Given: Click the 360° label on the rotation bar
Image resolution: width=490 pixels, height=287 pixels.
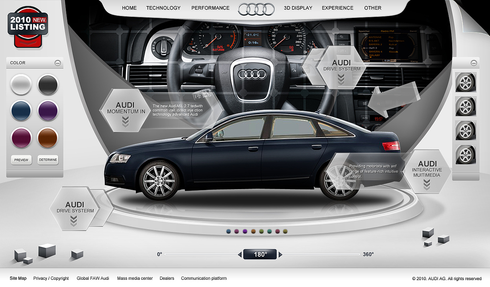Looking at the screenshot, I should [x=368, y=254].
